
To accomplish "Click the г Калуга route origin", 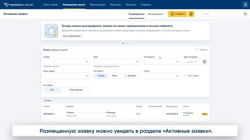I will tap(70, 112).
